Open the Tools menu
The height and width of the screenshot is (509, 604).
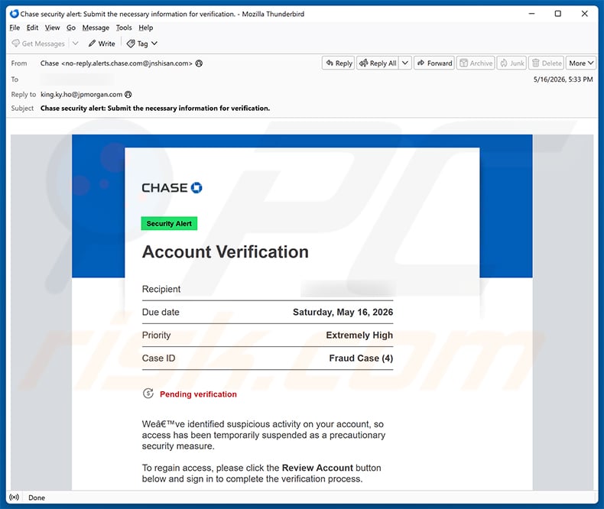tap(124, 28)
